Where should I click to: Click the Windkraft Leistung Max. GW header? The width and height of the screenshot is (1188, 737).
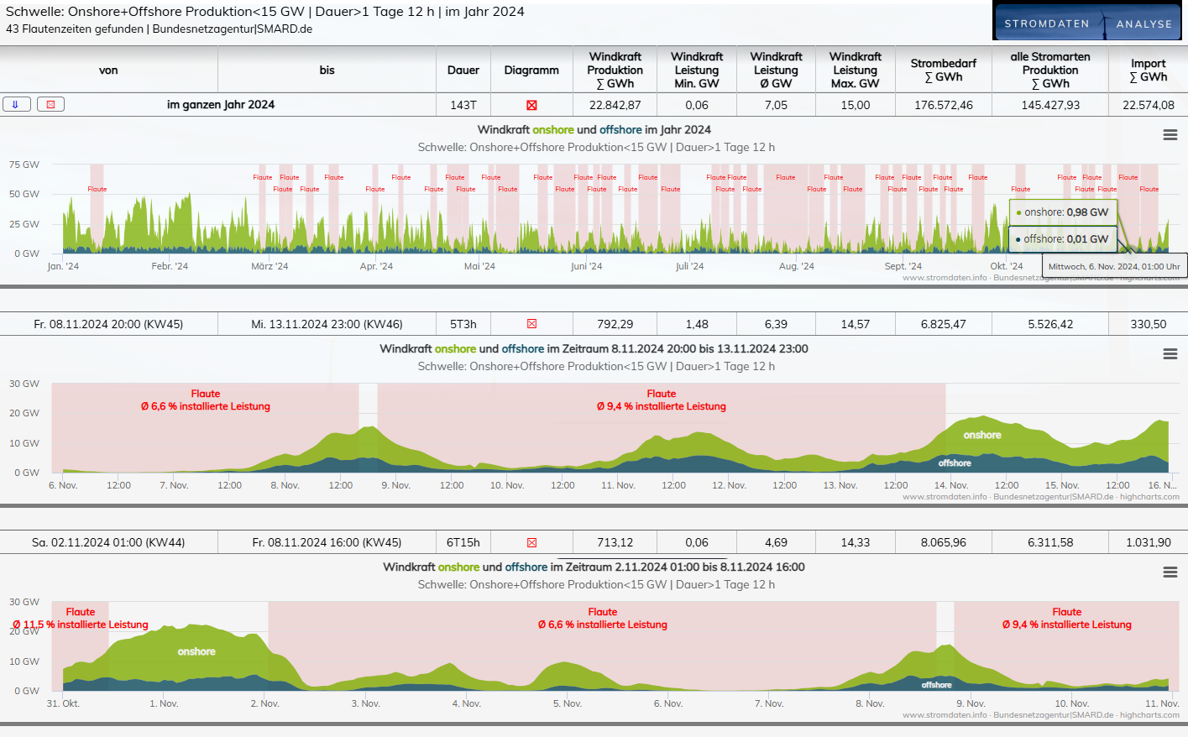tap(855, 71)
